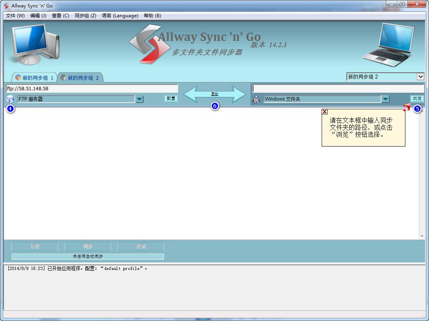This screenshot has height=321, width=429.
Task: Switch to tab 新的同步组 2
Action: 79,78
